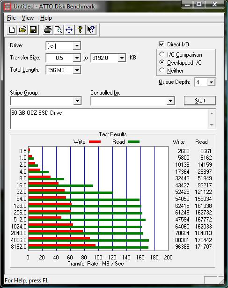The height and width of the screenshot is (288, 228).
Task: Click into the drive description text box
Action: (110, 119)
